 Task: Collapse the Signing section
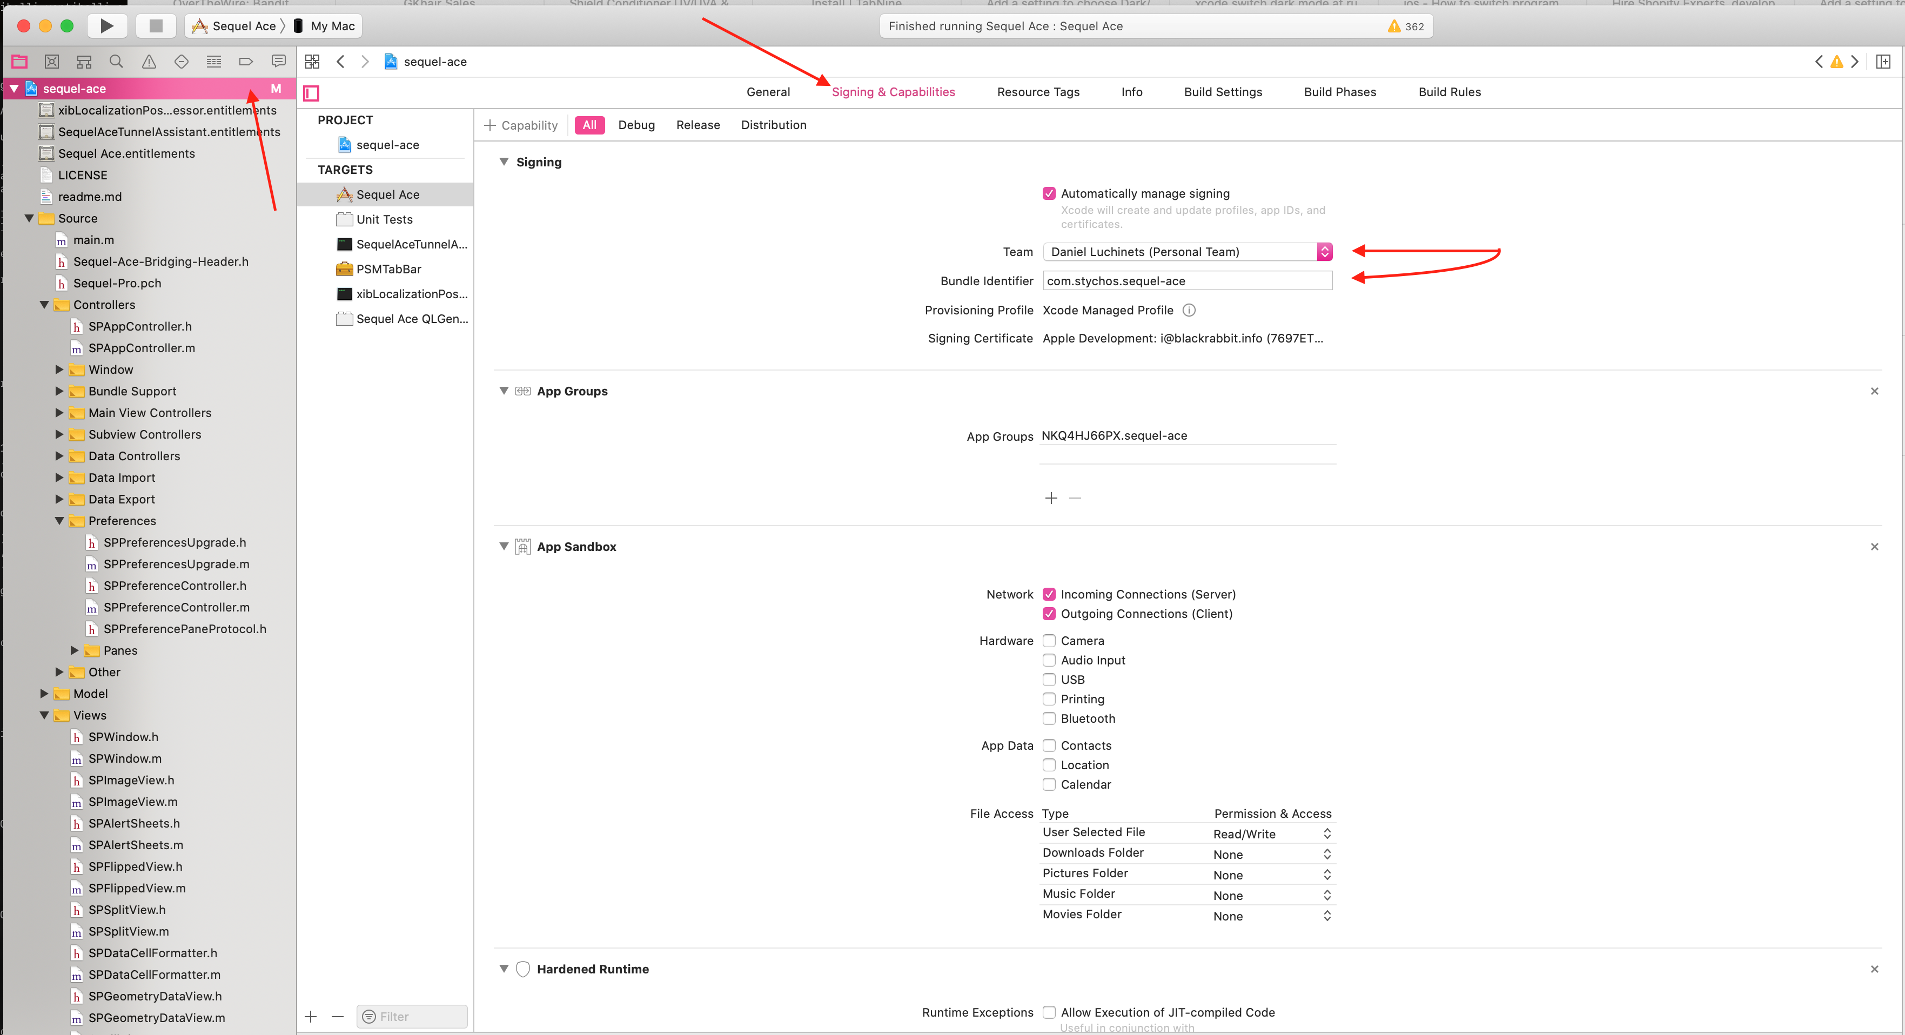point(504,162)
